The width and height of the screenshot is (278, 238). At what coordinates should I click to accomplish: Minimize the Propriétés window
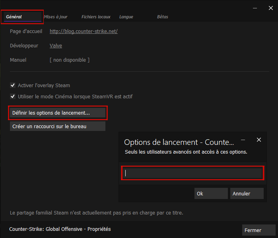(x=255, y=8)
